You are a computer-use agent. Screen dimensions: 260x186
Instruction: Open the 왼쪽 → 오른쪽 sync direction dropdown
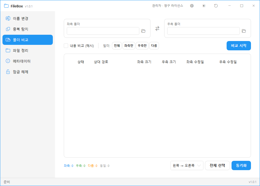[187, 165]
